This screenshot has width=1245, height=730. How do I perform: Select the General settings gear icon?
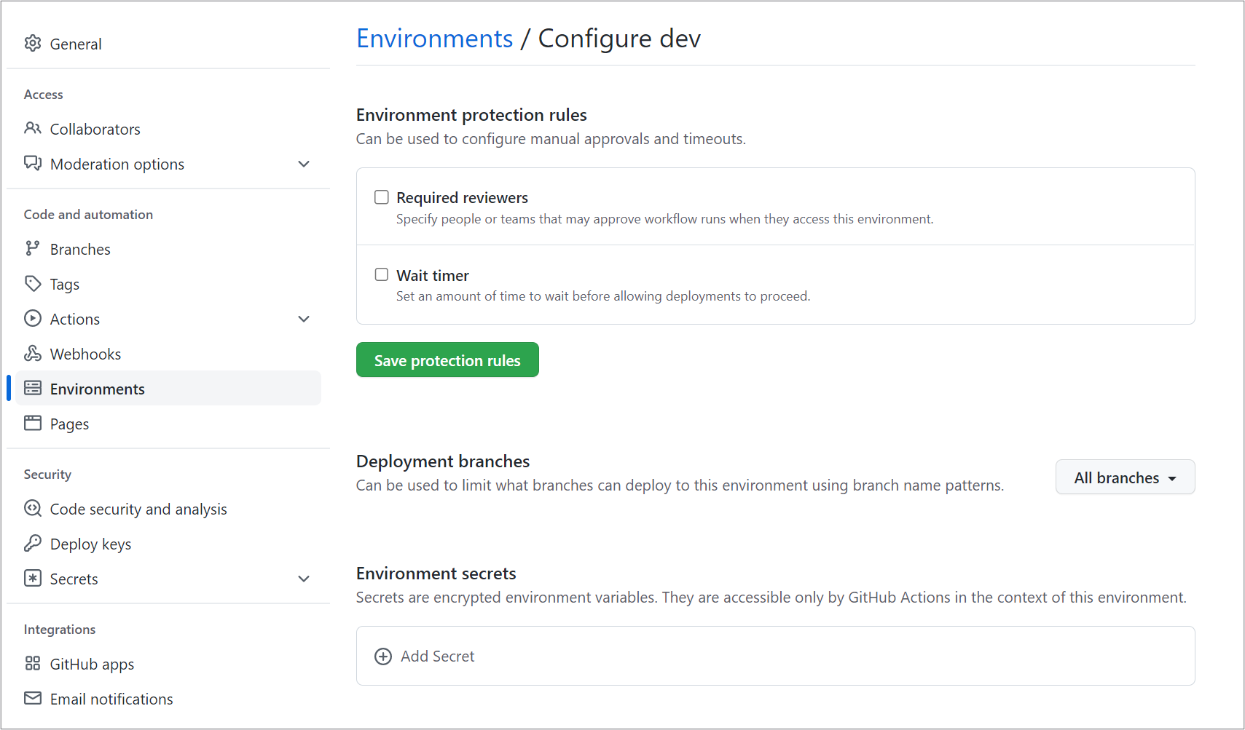pyautogui.click(x=33, y=43)
